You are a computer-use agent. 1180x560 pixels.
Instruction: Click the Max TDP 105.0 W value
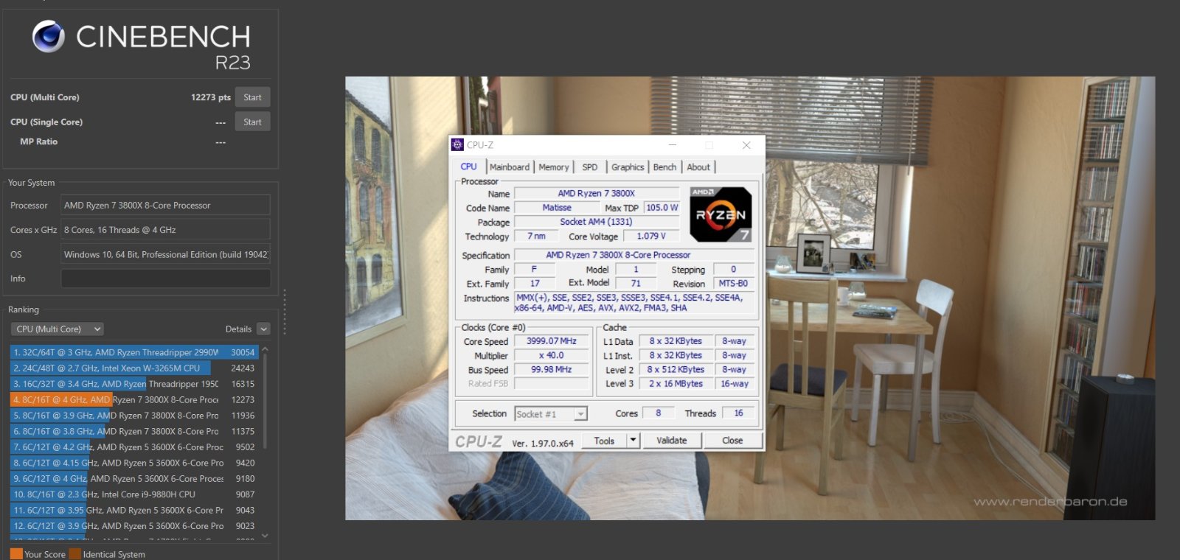tap(662, 208)
